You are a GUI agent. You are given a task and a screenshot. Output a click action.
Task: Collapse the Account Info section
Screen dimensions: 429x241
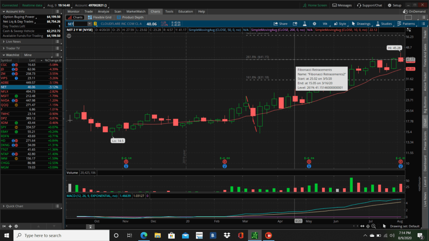4,11
